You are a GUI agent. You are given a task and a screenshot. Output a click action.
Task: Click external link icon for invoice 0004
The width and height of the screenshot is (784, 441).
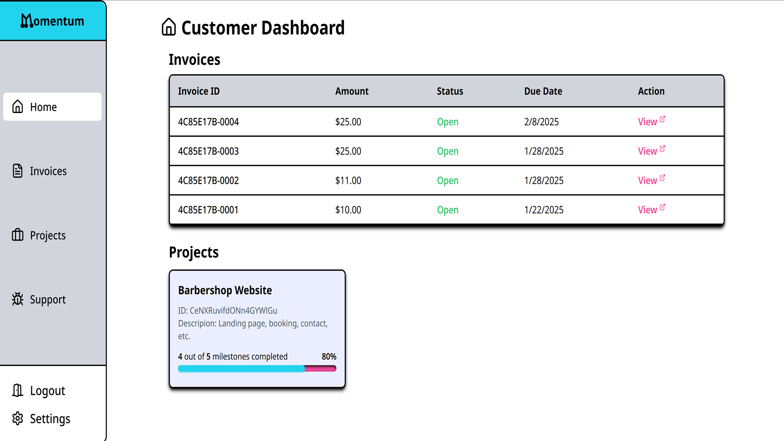662,119
